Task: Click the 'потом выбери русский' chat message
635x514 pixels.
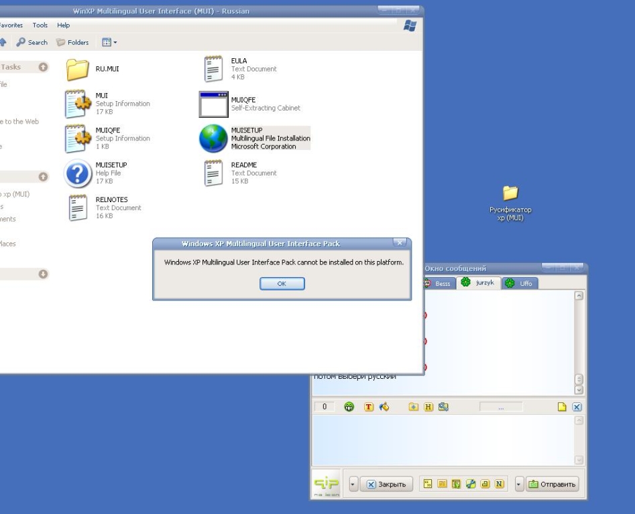Action: [355, 377]
